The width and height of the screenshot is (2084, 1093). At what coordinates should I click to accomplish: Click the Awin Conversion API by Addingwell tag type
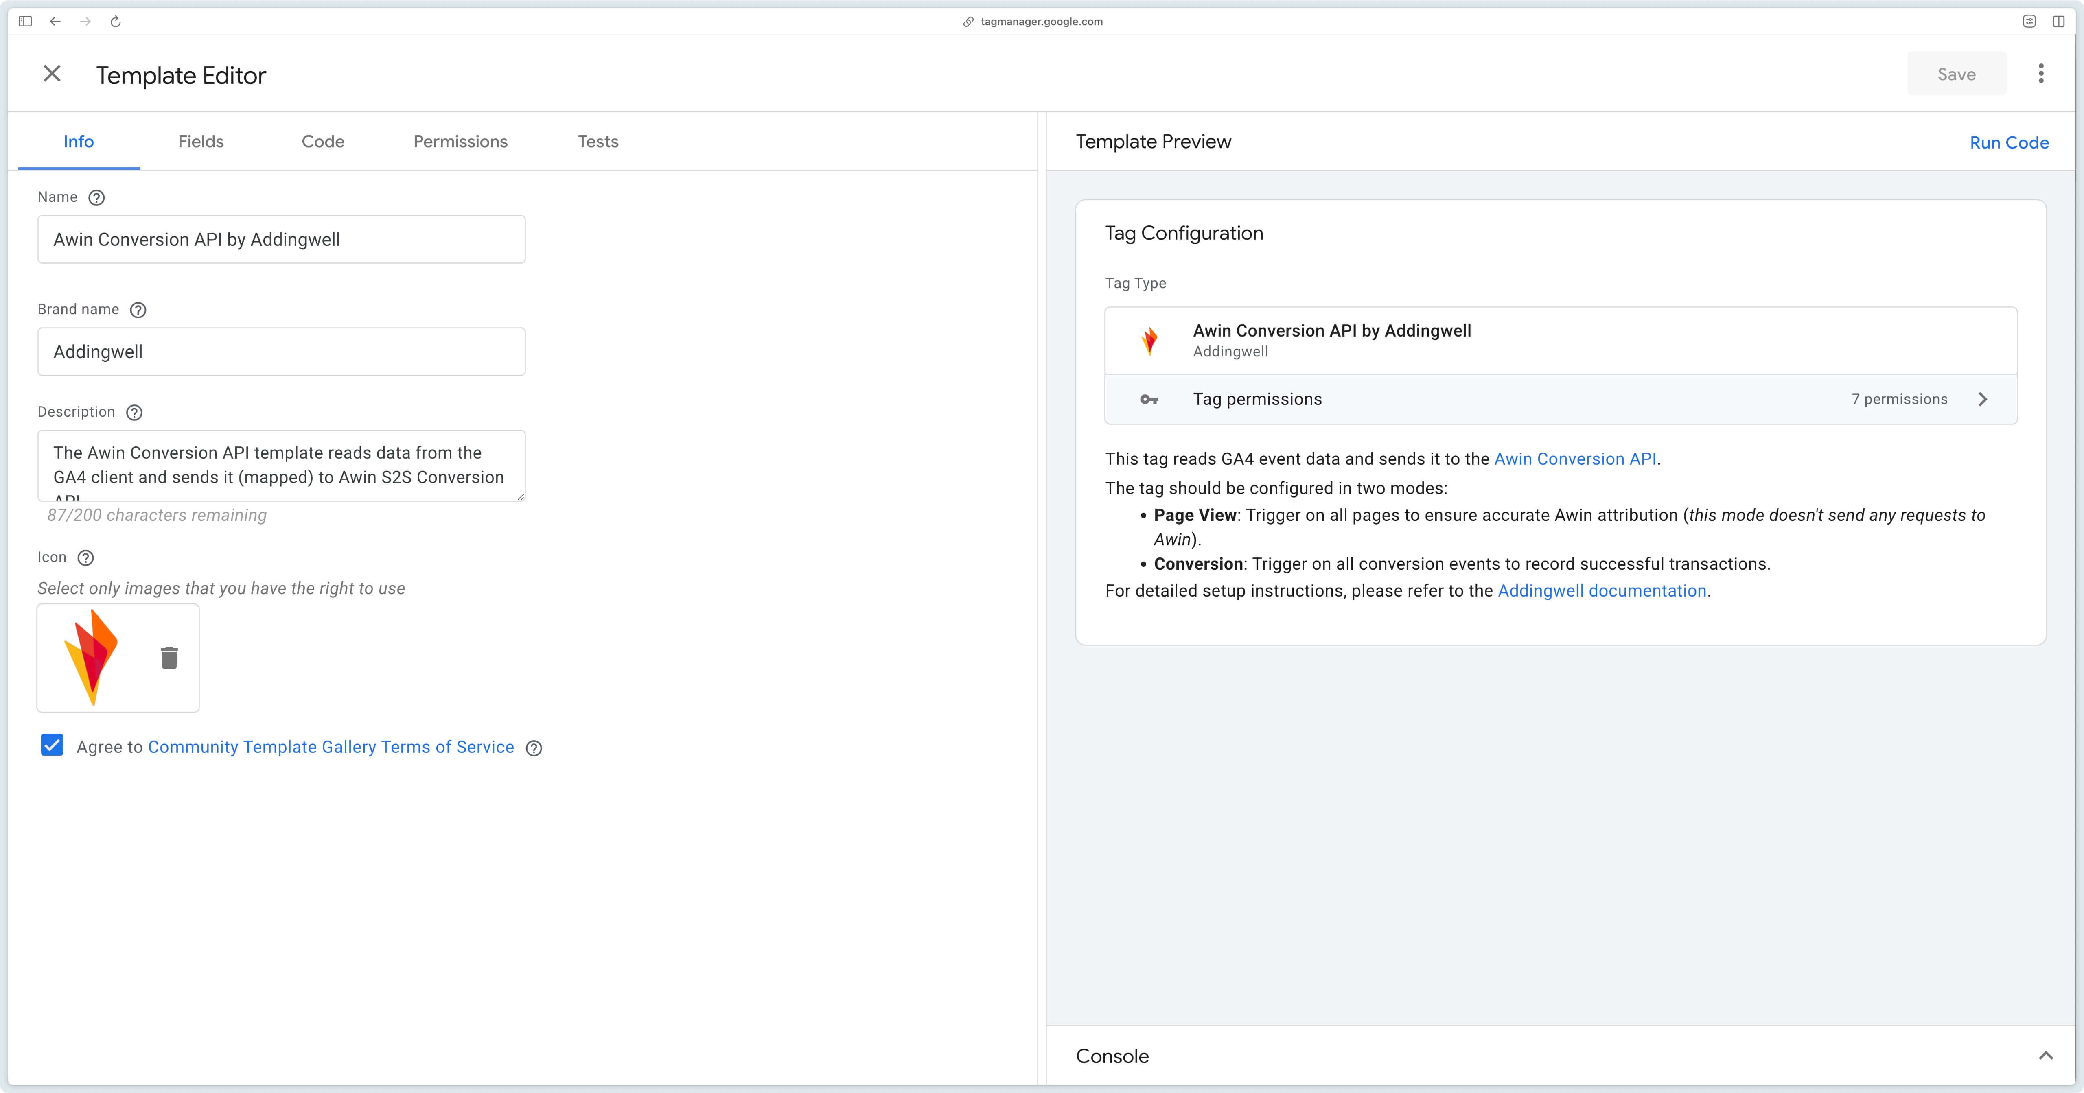[1561, 341]
